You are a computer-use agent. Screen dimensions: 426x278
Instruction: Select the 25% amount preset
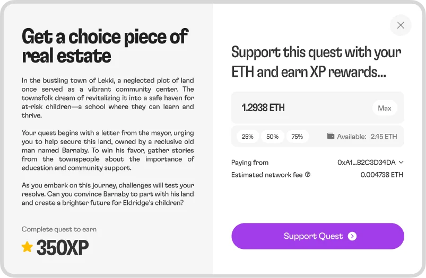tap(248, 137)
